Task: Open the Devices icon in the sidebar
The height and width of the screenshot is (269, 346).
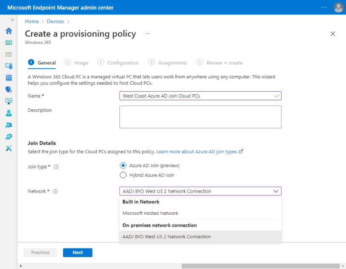Action: pos(9,66)
